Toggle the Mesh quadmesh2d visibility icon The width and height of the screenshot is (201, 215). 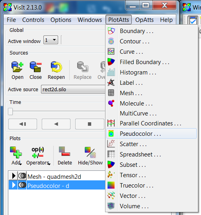(22, 176)
